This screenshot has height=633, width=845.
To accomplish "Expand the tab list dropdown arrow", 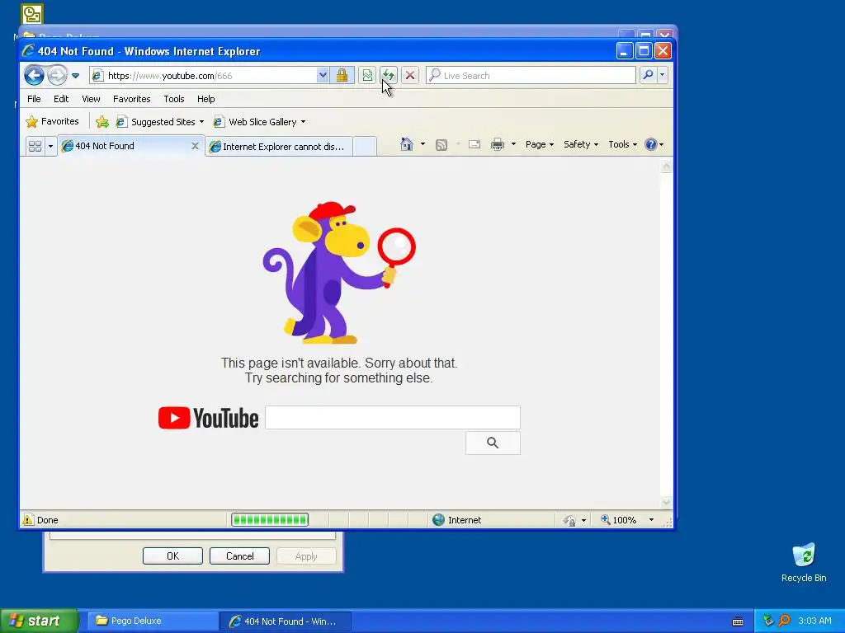I will coord(50,146).
